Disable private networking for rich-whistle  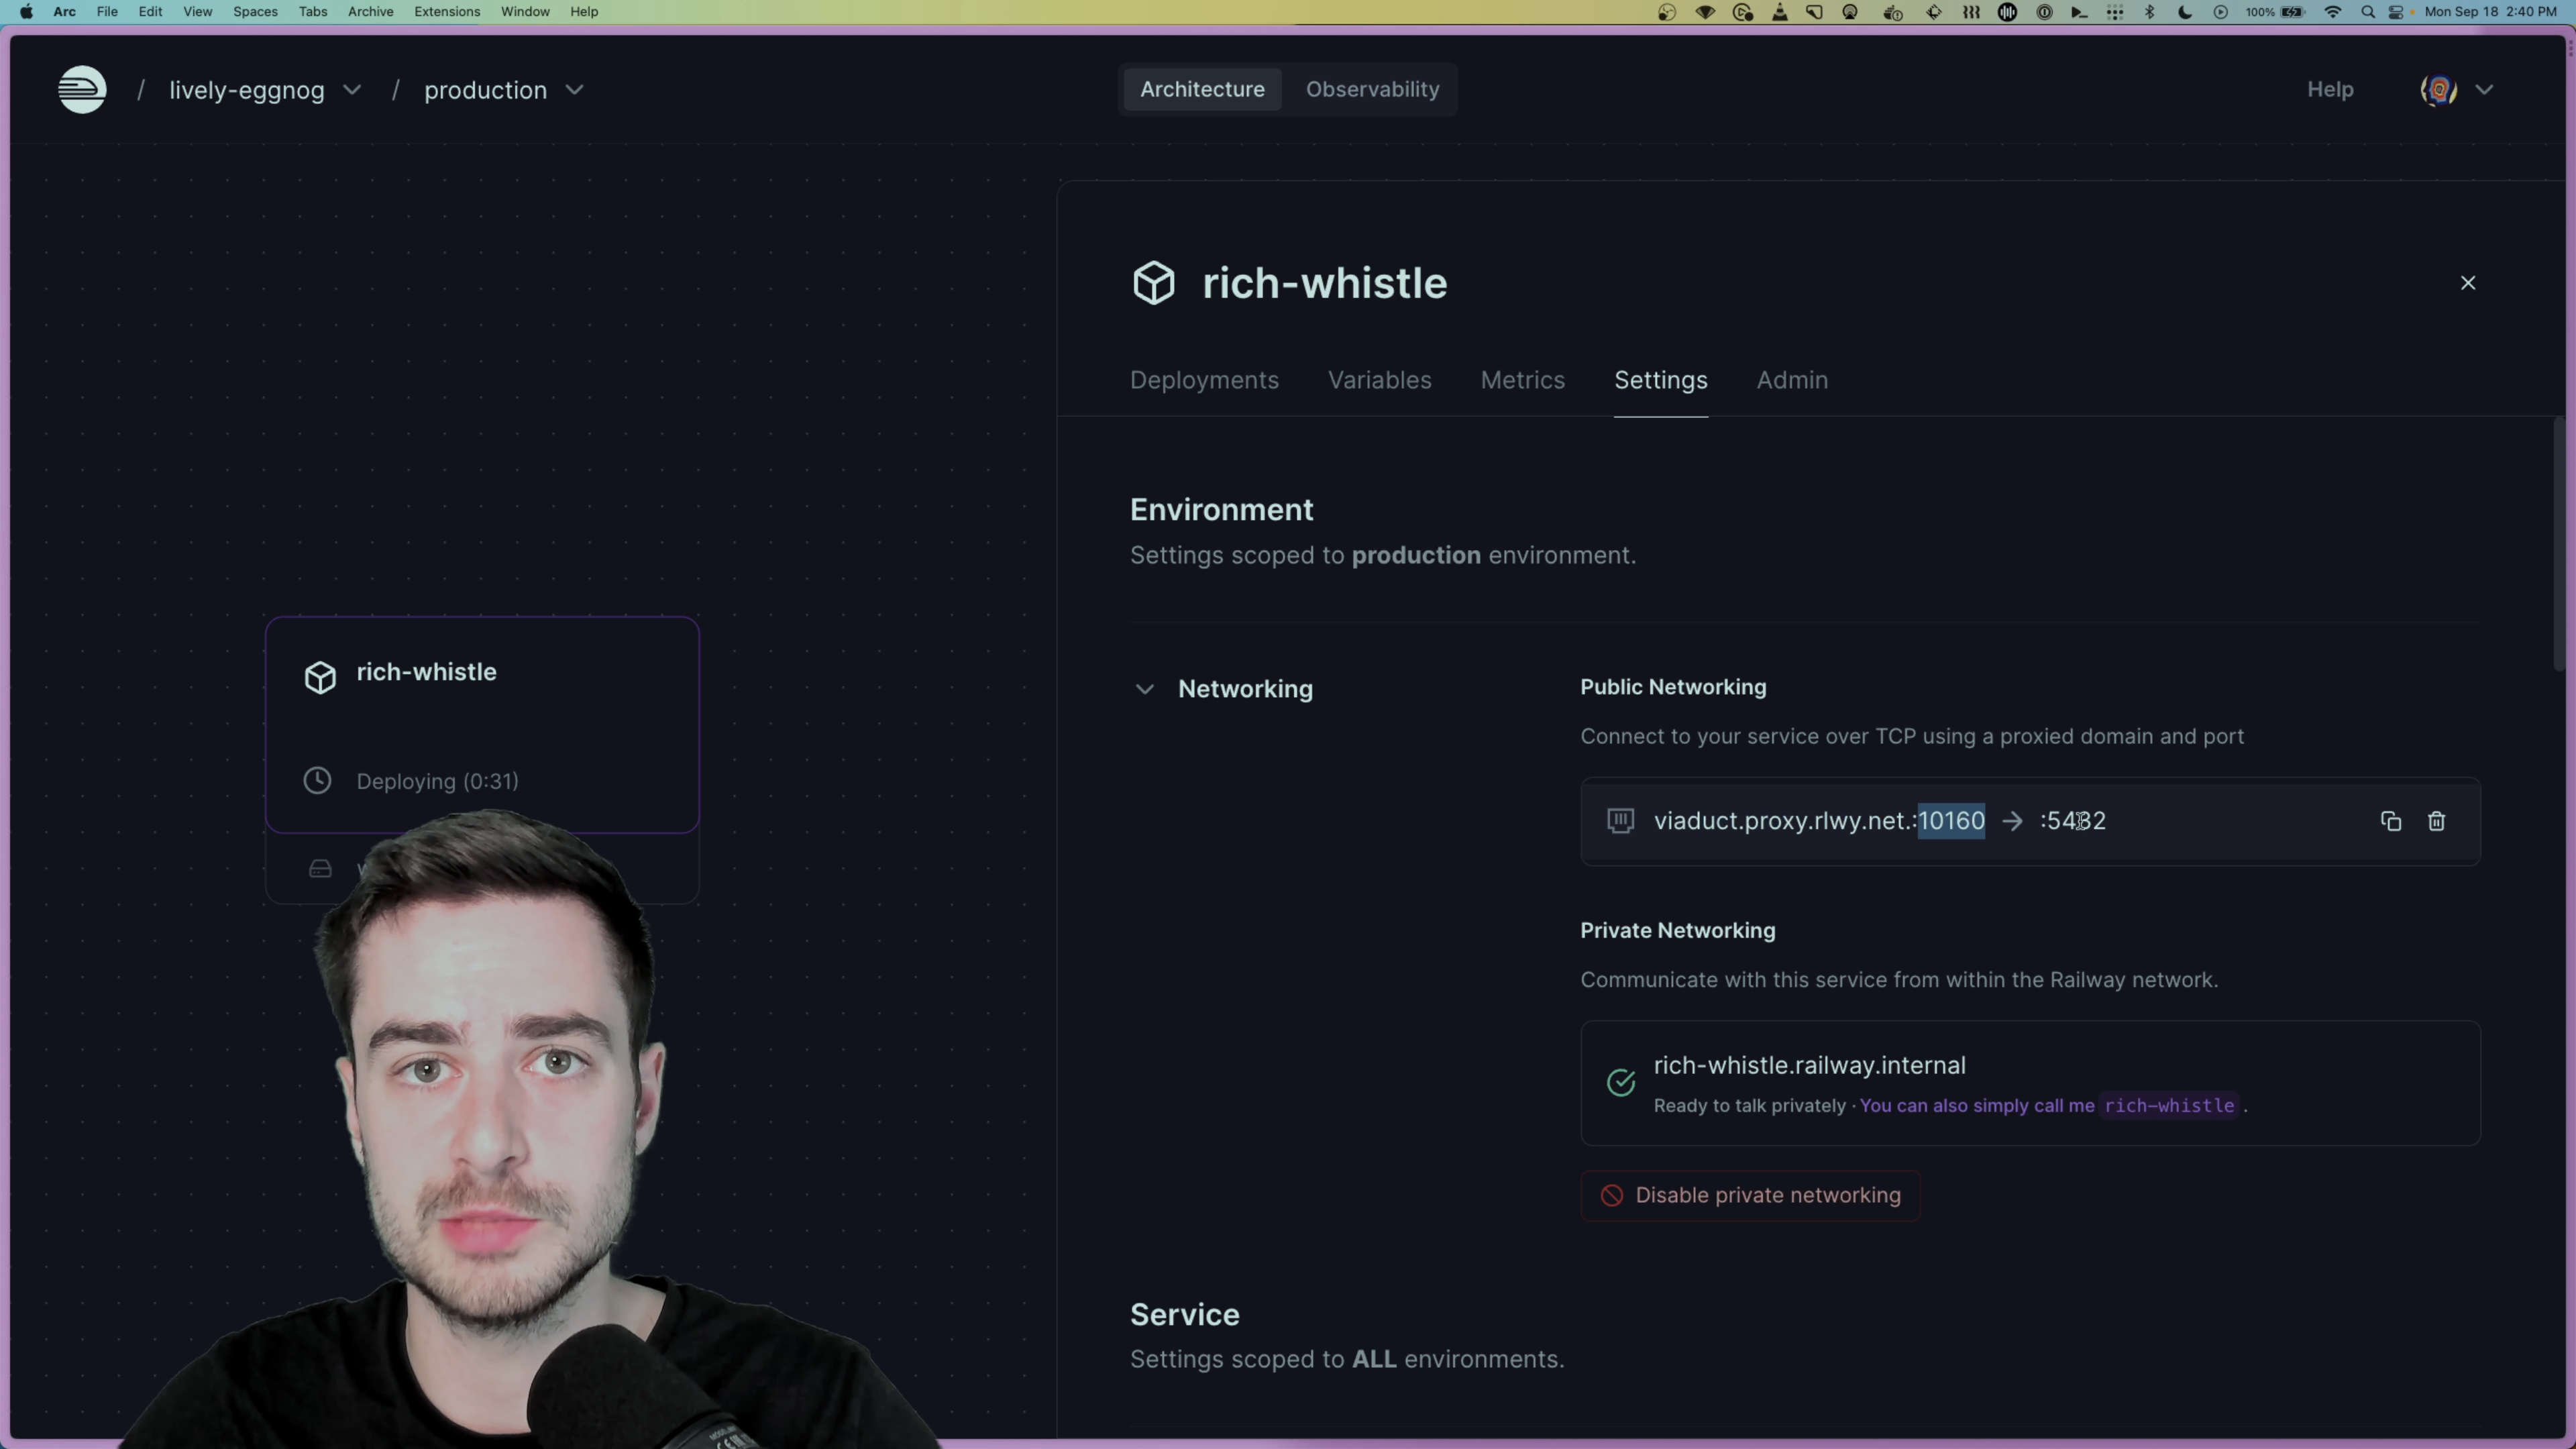[x=1749, y=1195]
